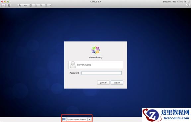This screenshot has height=122, width=191.
Task: Click the user avatar silhouette
Action: pyautogui.click(x=73, y=65)
